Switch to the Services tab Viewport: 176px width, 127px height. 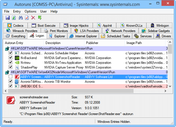pyautogui.click(x=143, y=36)
